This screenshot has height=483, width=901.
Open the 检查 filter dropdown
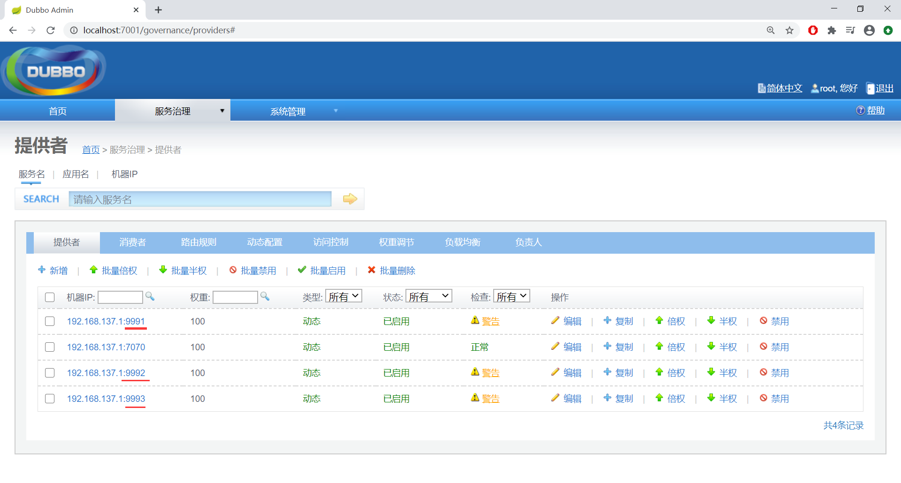(512, 296)
